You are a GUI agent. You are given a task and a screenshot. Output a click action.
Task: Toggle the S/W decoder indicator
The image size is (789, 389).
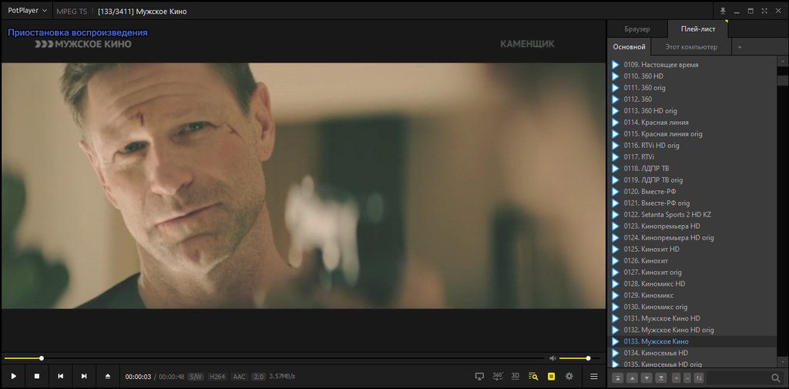click(195, 377)
